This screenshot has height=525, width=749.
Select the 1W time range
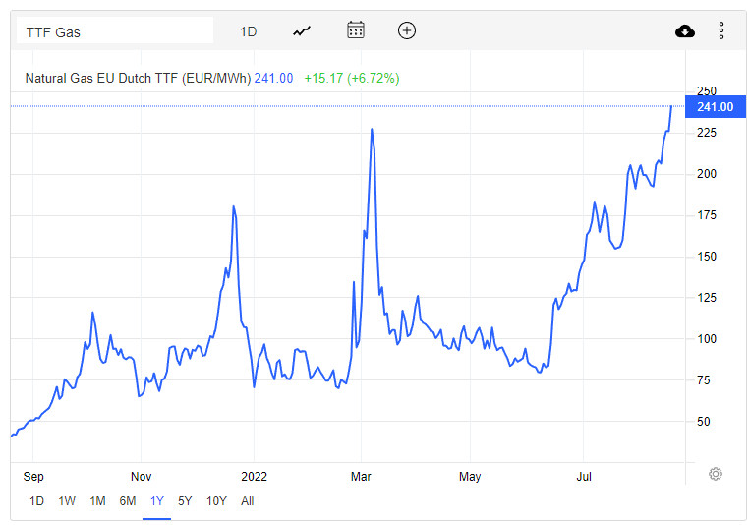click(67, 501)
